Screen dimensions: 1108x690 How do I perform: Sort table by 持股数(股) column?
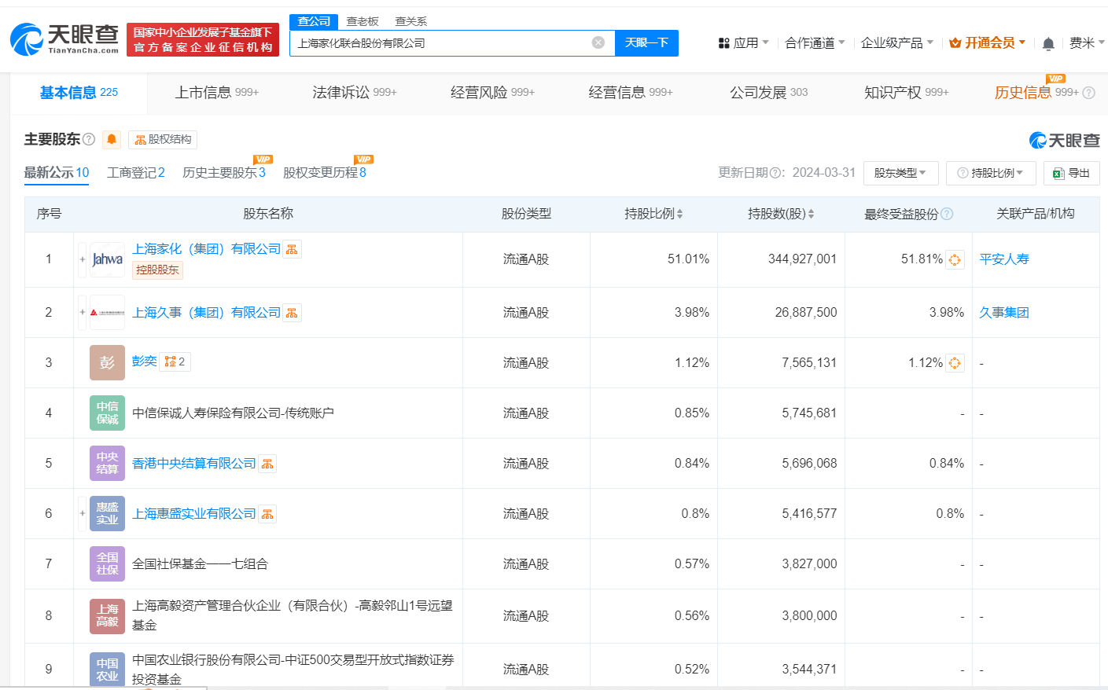click(780, 214)
